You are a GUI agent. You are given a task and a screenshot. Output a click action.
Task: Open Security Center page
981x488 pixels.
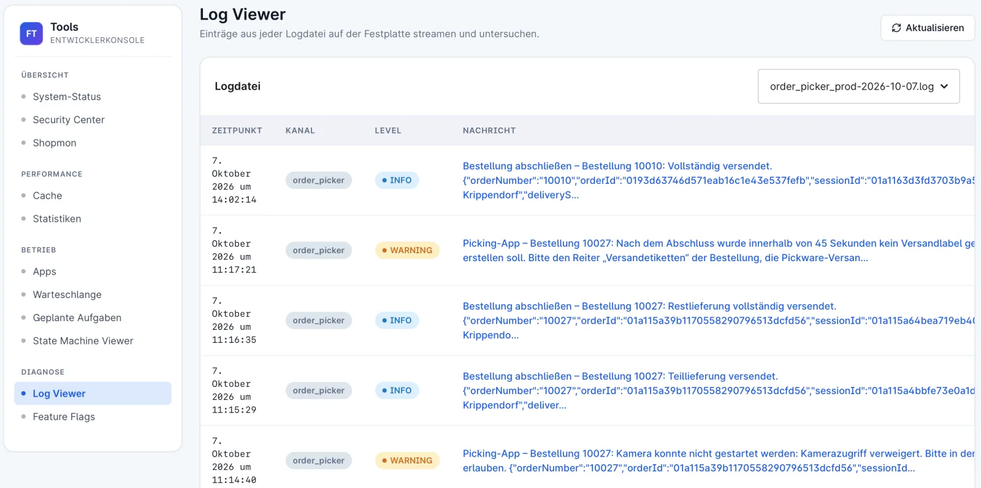(69, 120)
